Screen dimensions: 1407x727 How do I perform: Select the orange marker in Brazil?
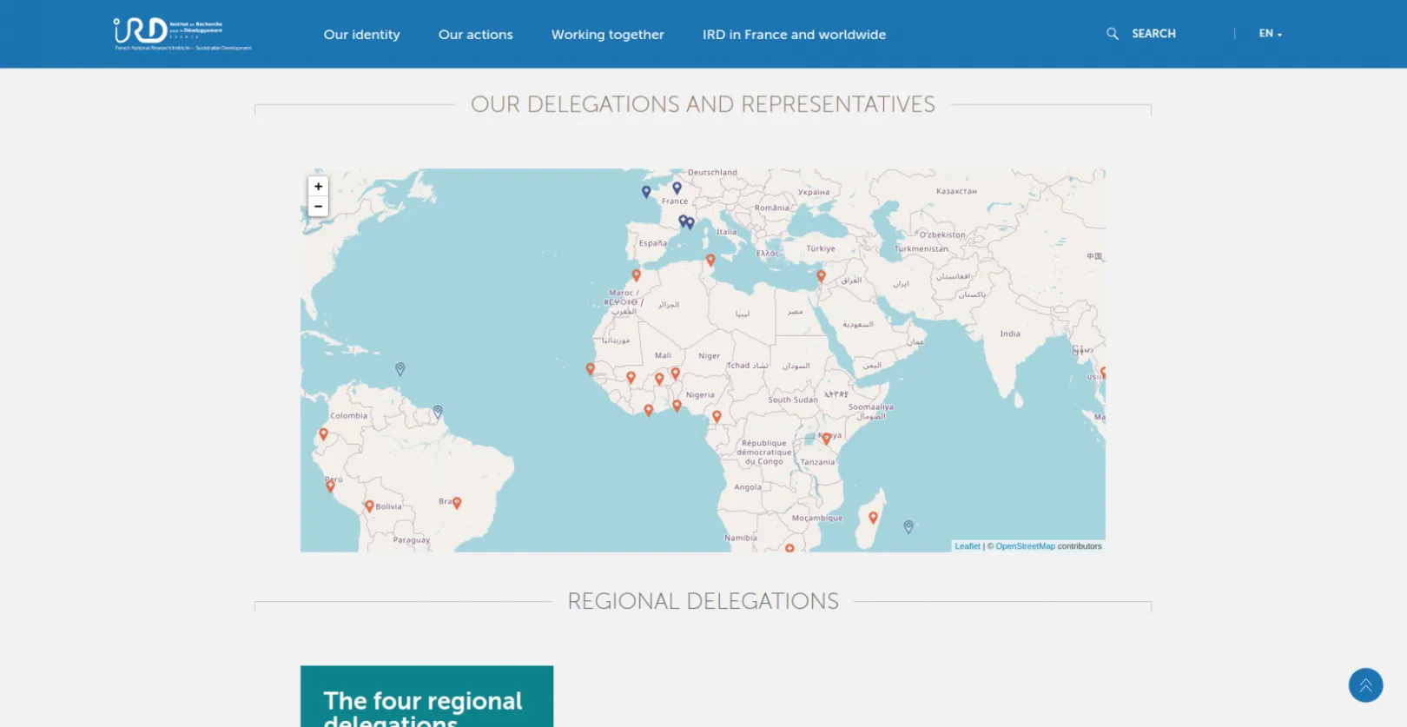(457, 502)
